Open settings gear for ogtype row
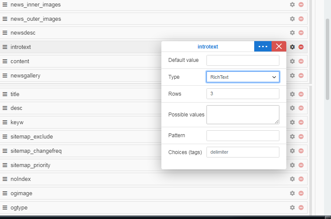 [292, 207]
